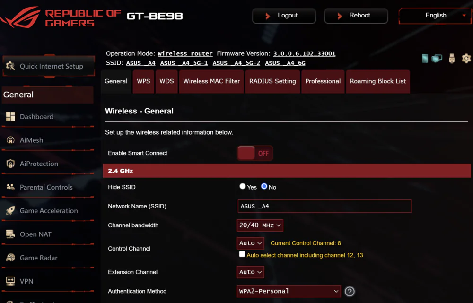Open the AiMesh sidebar icon
The height and width of the screenshot is (303, 473).
point(10,140)
